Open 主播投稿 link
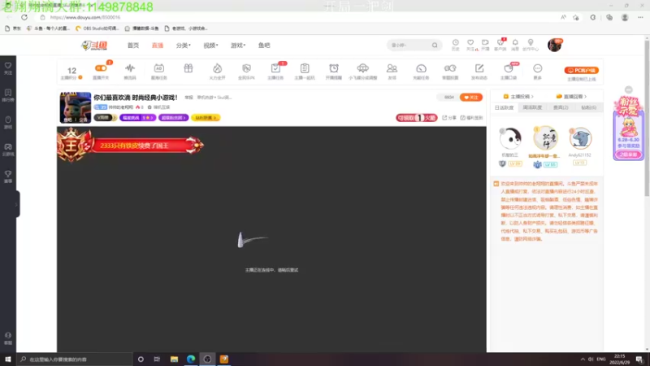This screenshot has width=650, height=366. [518, 96]
